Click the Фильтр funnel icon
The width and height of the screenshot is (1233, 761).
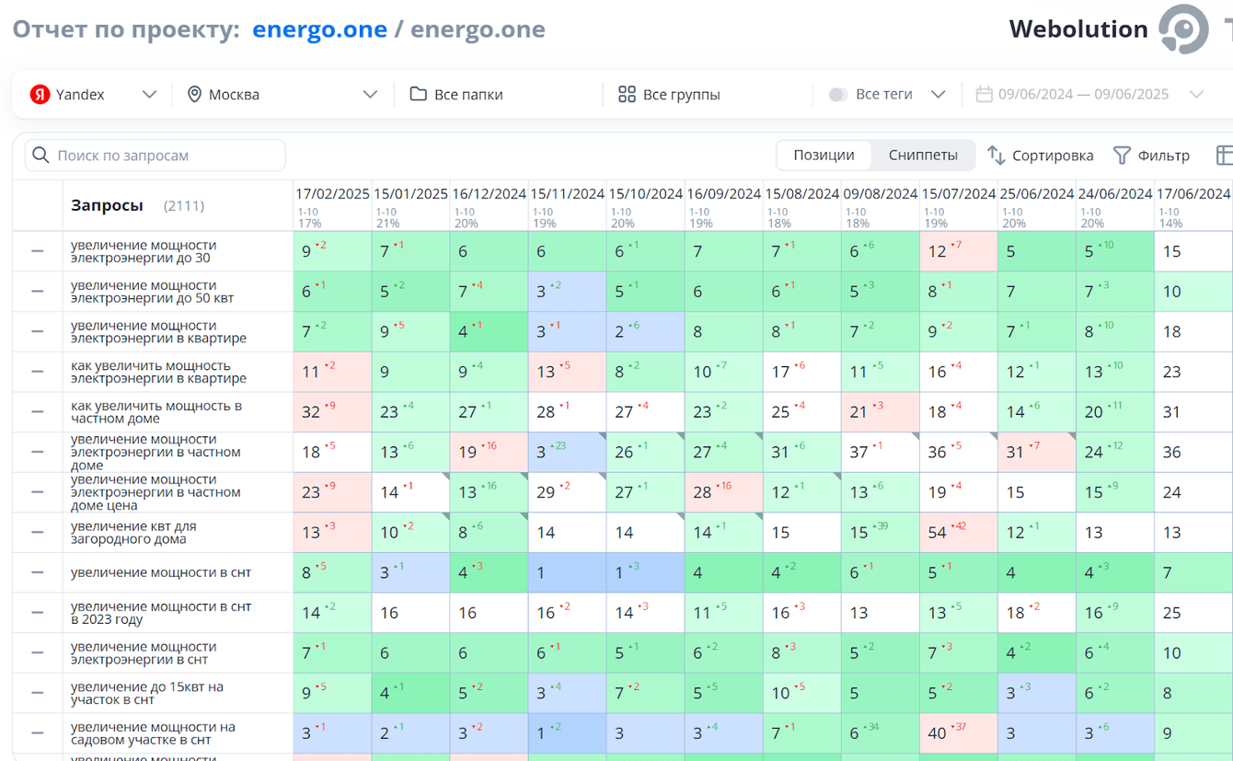[x=1122, y=156]
